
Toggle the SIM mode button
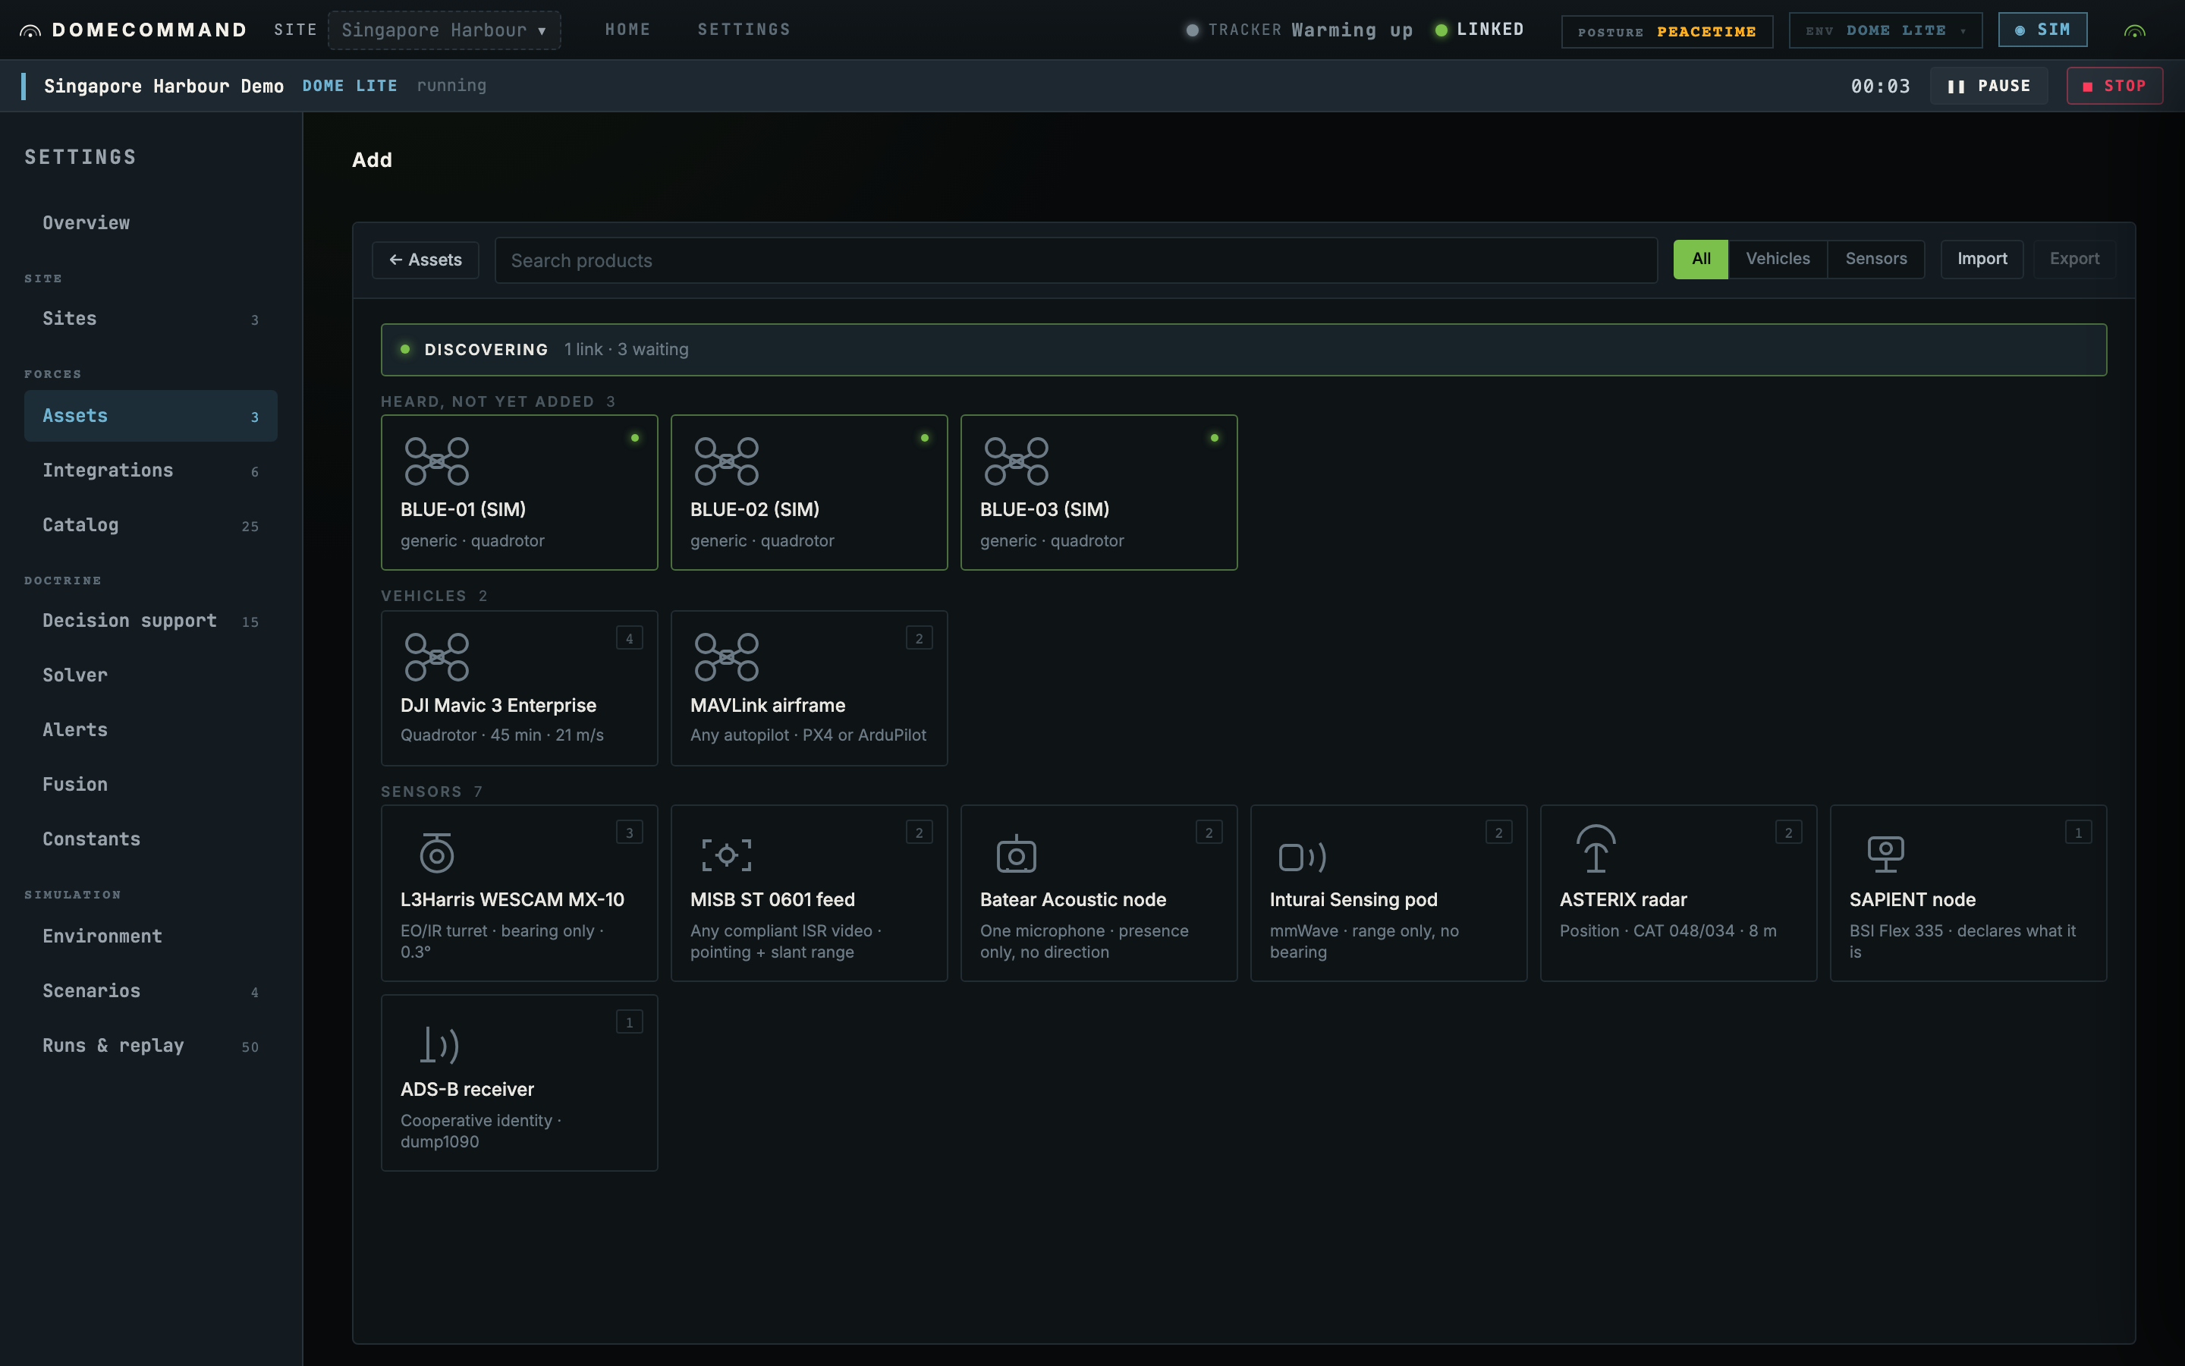(x=2042, y=30)
